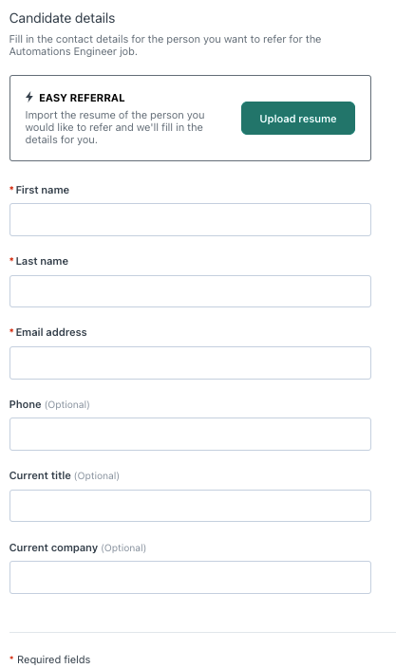Click into the Email address field
This screenshot has height=668, width=396.
tap(190, 363)
